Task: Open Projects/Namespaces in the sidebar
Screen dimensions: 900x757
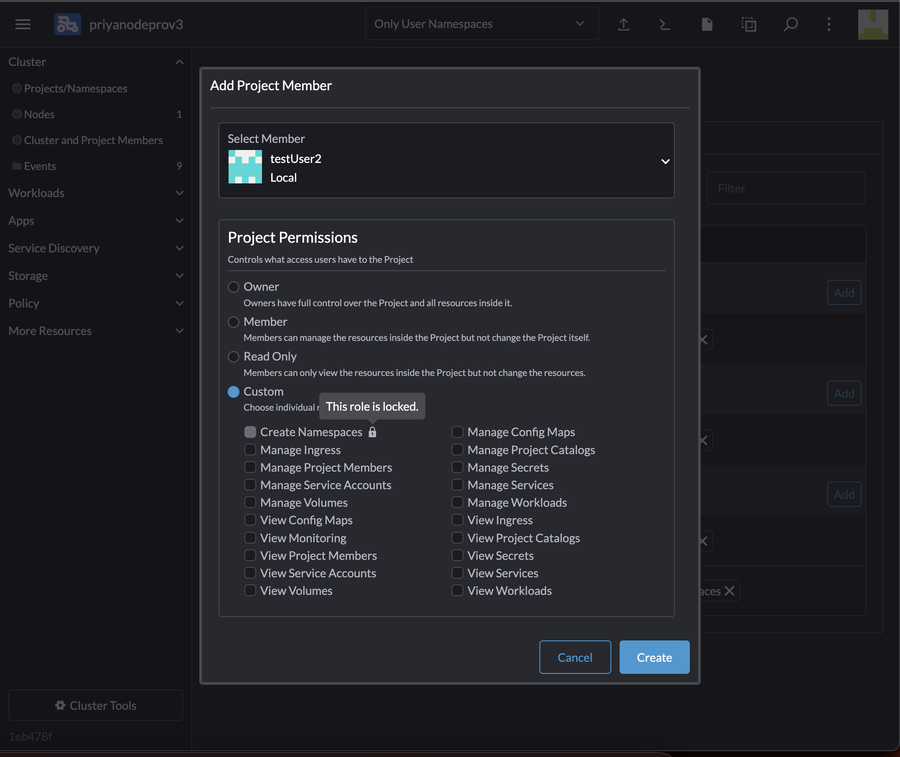Action: [76, 89]
